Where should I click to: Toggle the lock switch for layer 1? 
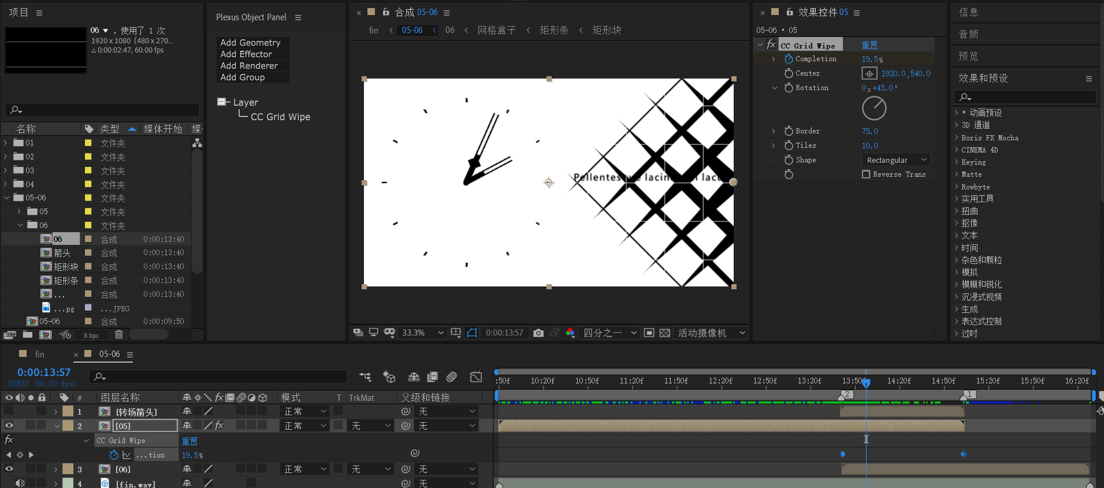pos(42,411)
